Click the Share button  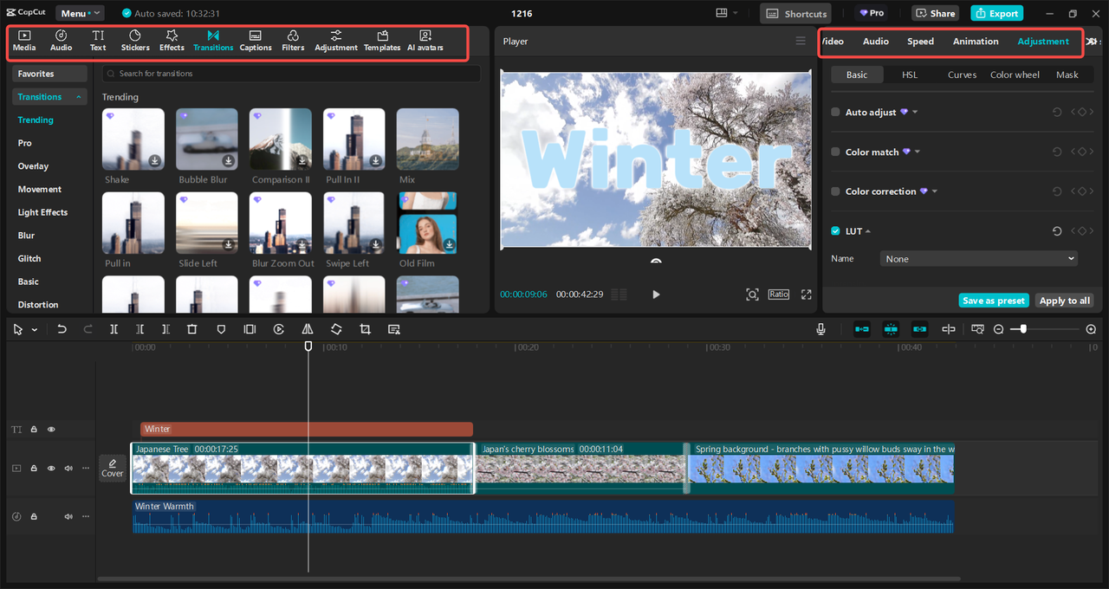(x=936, y=13)
